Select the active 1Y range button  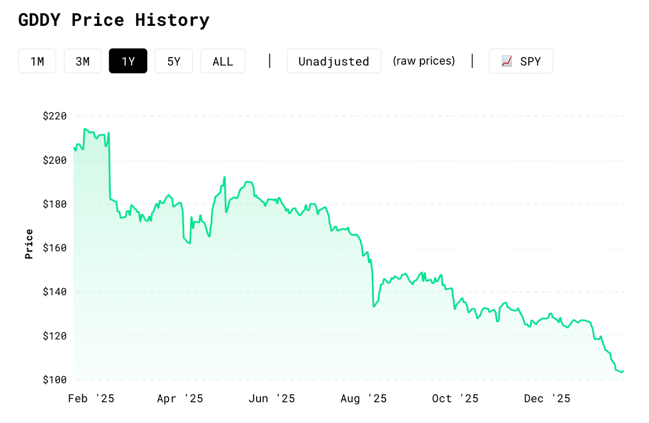pos(128,61)
